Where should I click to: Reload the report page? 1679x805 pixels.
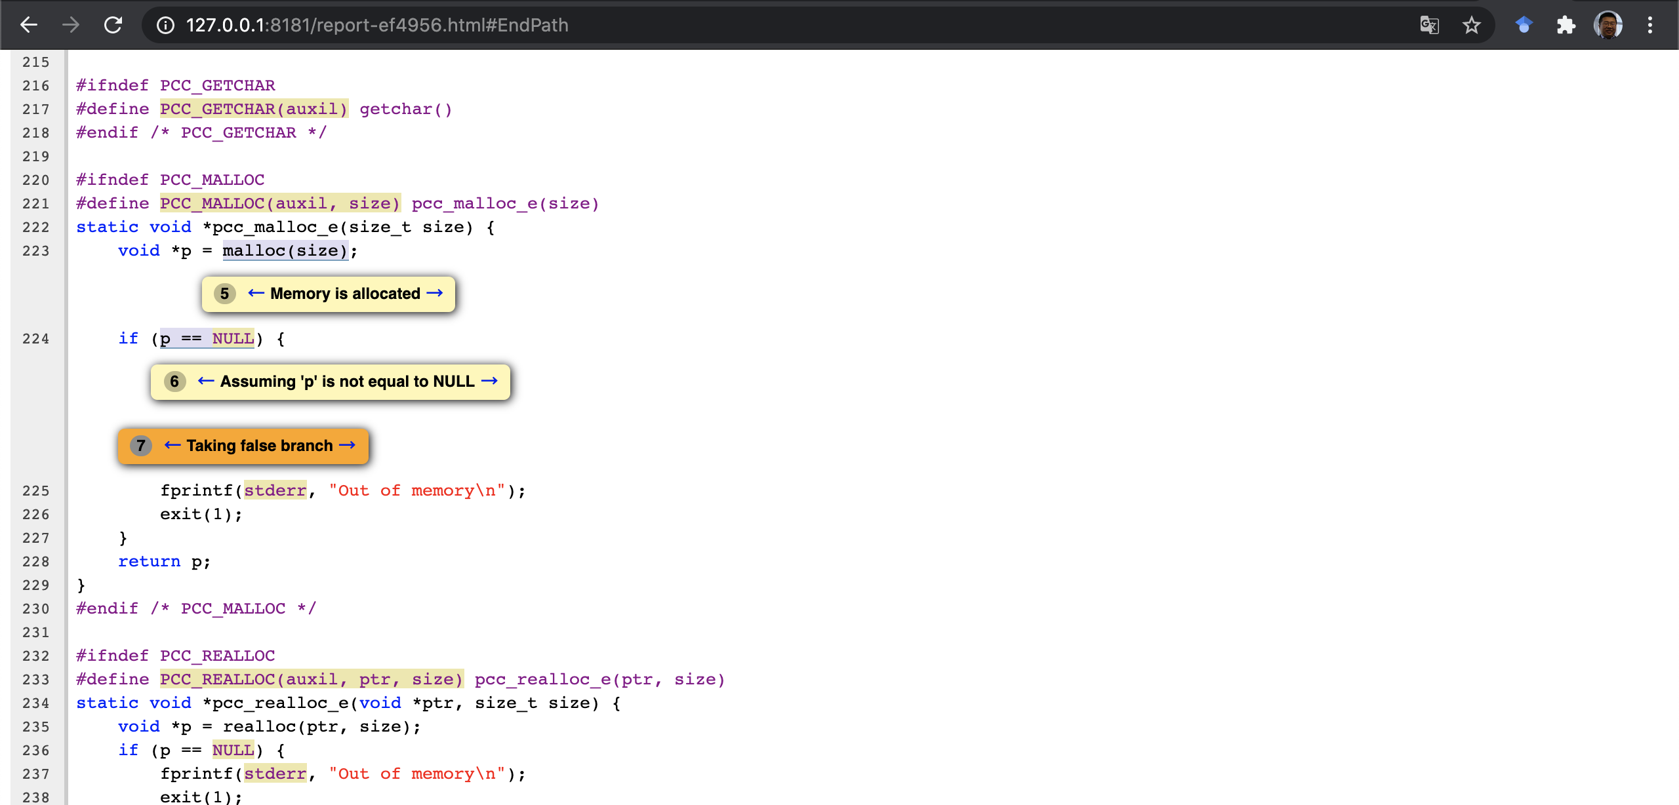113,25
